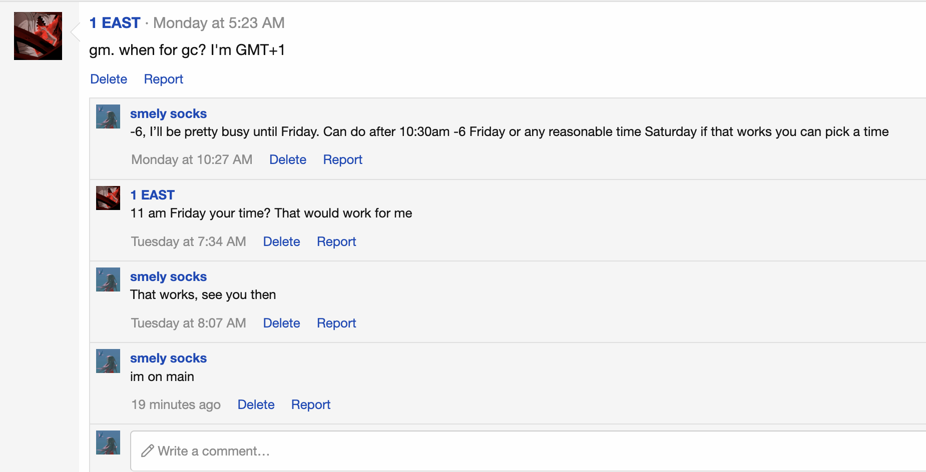Focus the "Write a comment…" input field

coord(528,451)
